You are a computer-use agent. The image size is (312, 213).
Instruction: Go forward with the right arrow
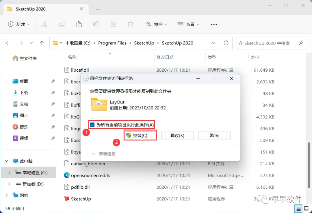click(21, 43)
